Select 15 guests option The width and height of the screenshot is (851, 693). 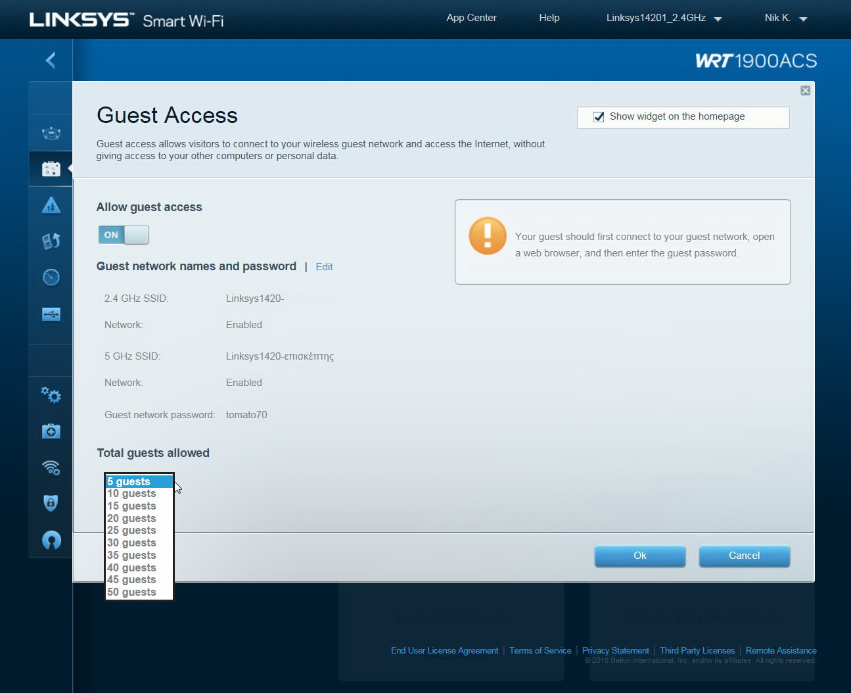click(x=139, y=506)
